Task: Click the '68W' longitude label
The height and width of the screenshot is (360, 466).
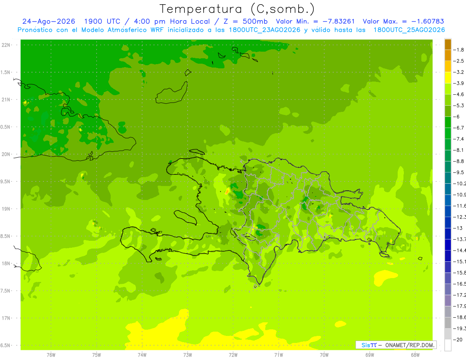Action: click(x=415, y=355)
